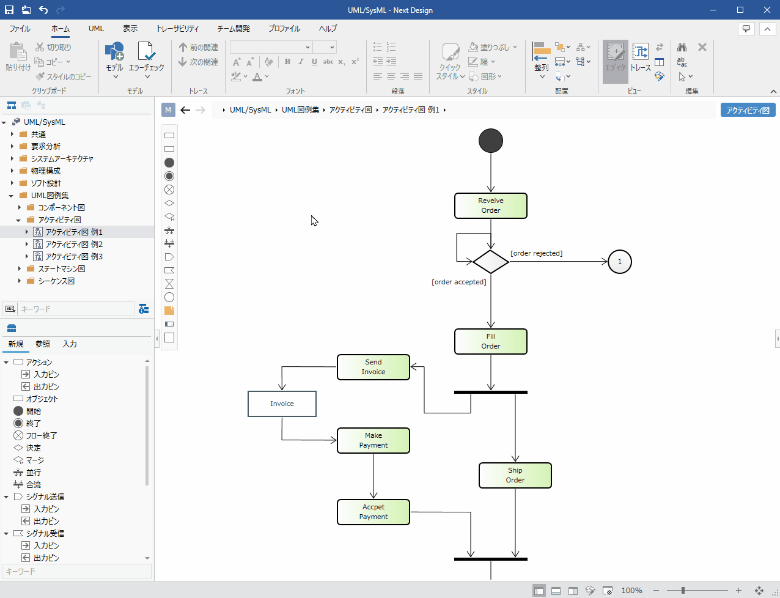
Task: Toggle the model navigator M button
Action: click(168, 110)
